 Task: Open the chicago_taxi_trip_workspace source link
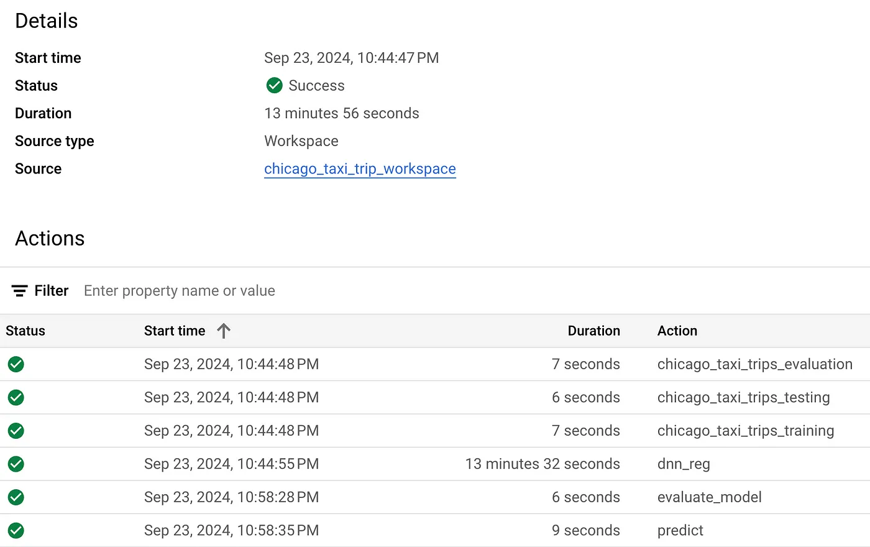360,169
